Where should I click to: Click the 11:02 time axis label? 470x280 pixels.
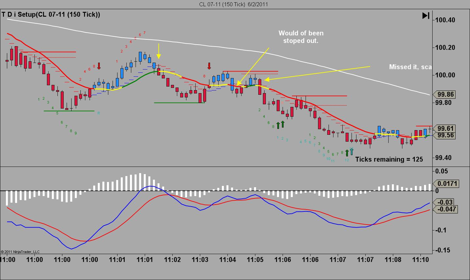point(172,260)
